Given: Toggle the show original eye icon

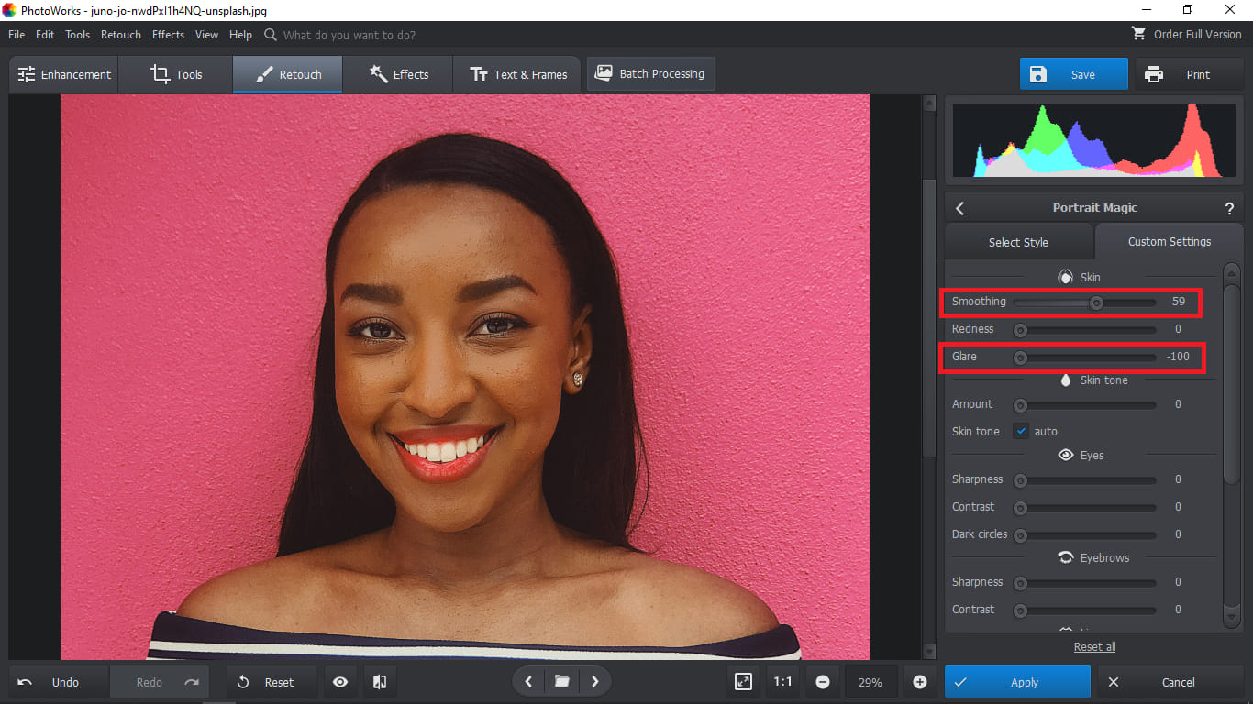Looking at the screenshot, I should [340, 682].
